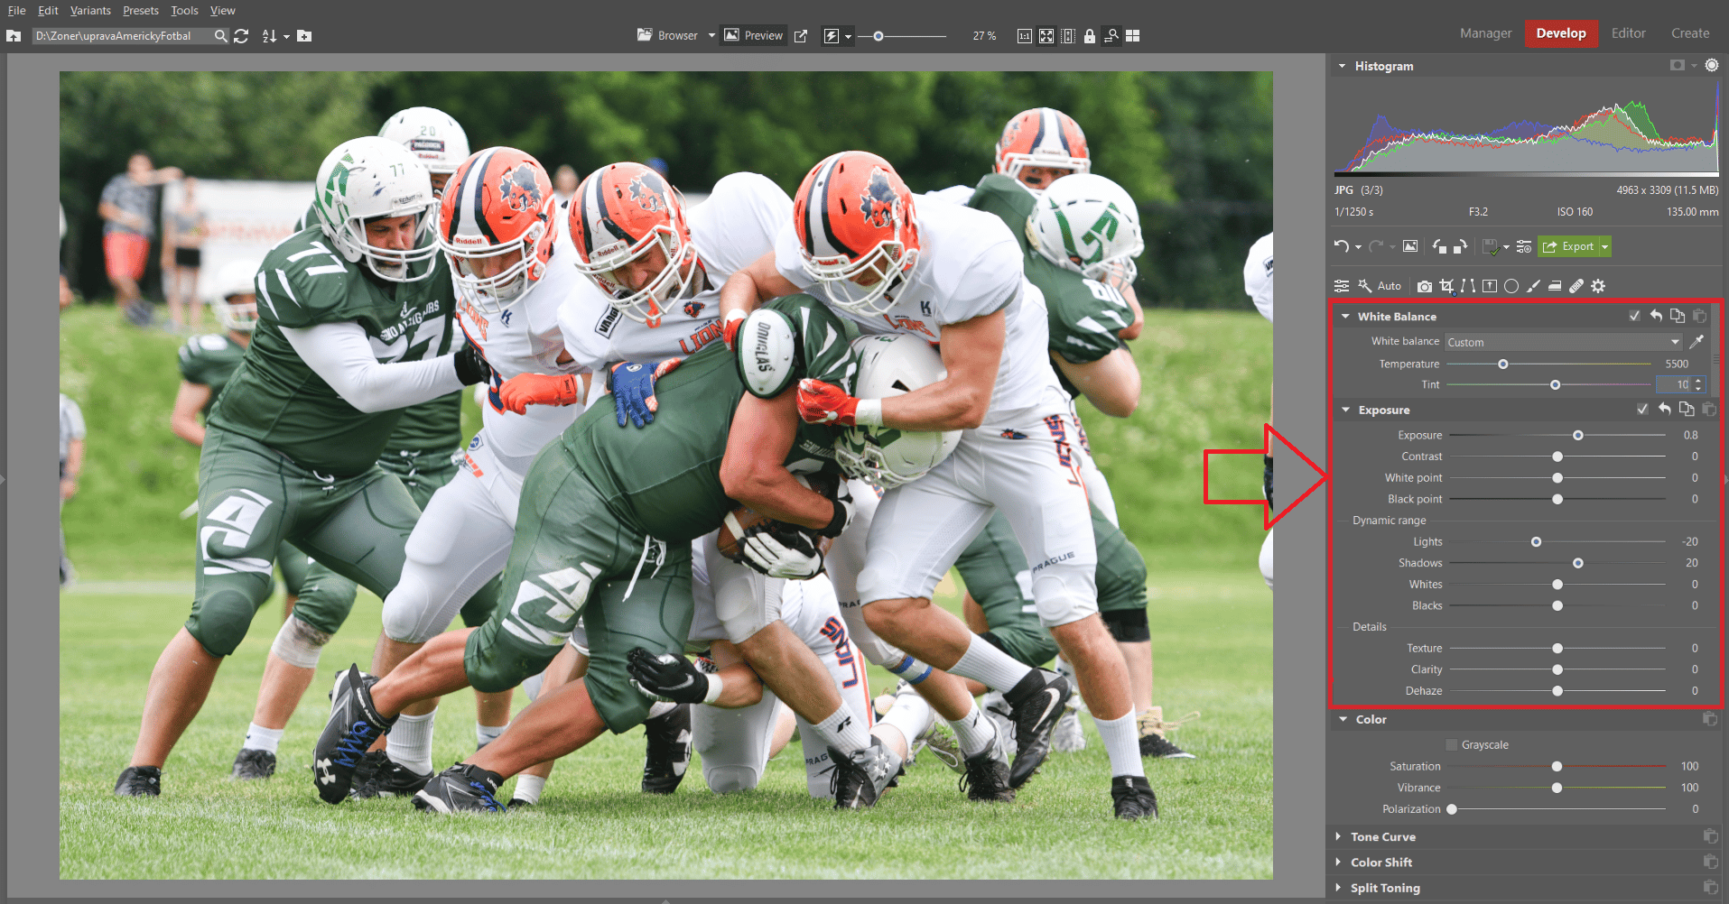Select the straighten lines tool
1729x904 pixels.
click(x=1468, y=286)
